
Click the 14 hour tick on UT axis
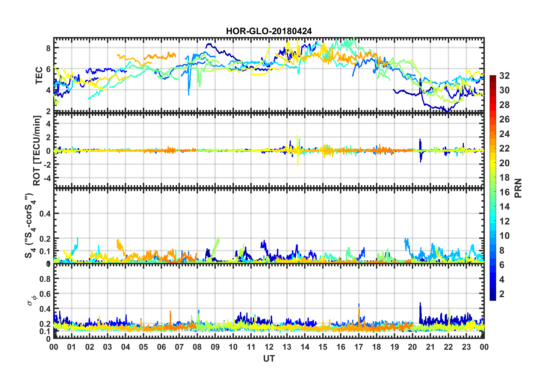(305, 347)
